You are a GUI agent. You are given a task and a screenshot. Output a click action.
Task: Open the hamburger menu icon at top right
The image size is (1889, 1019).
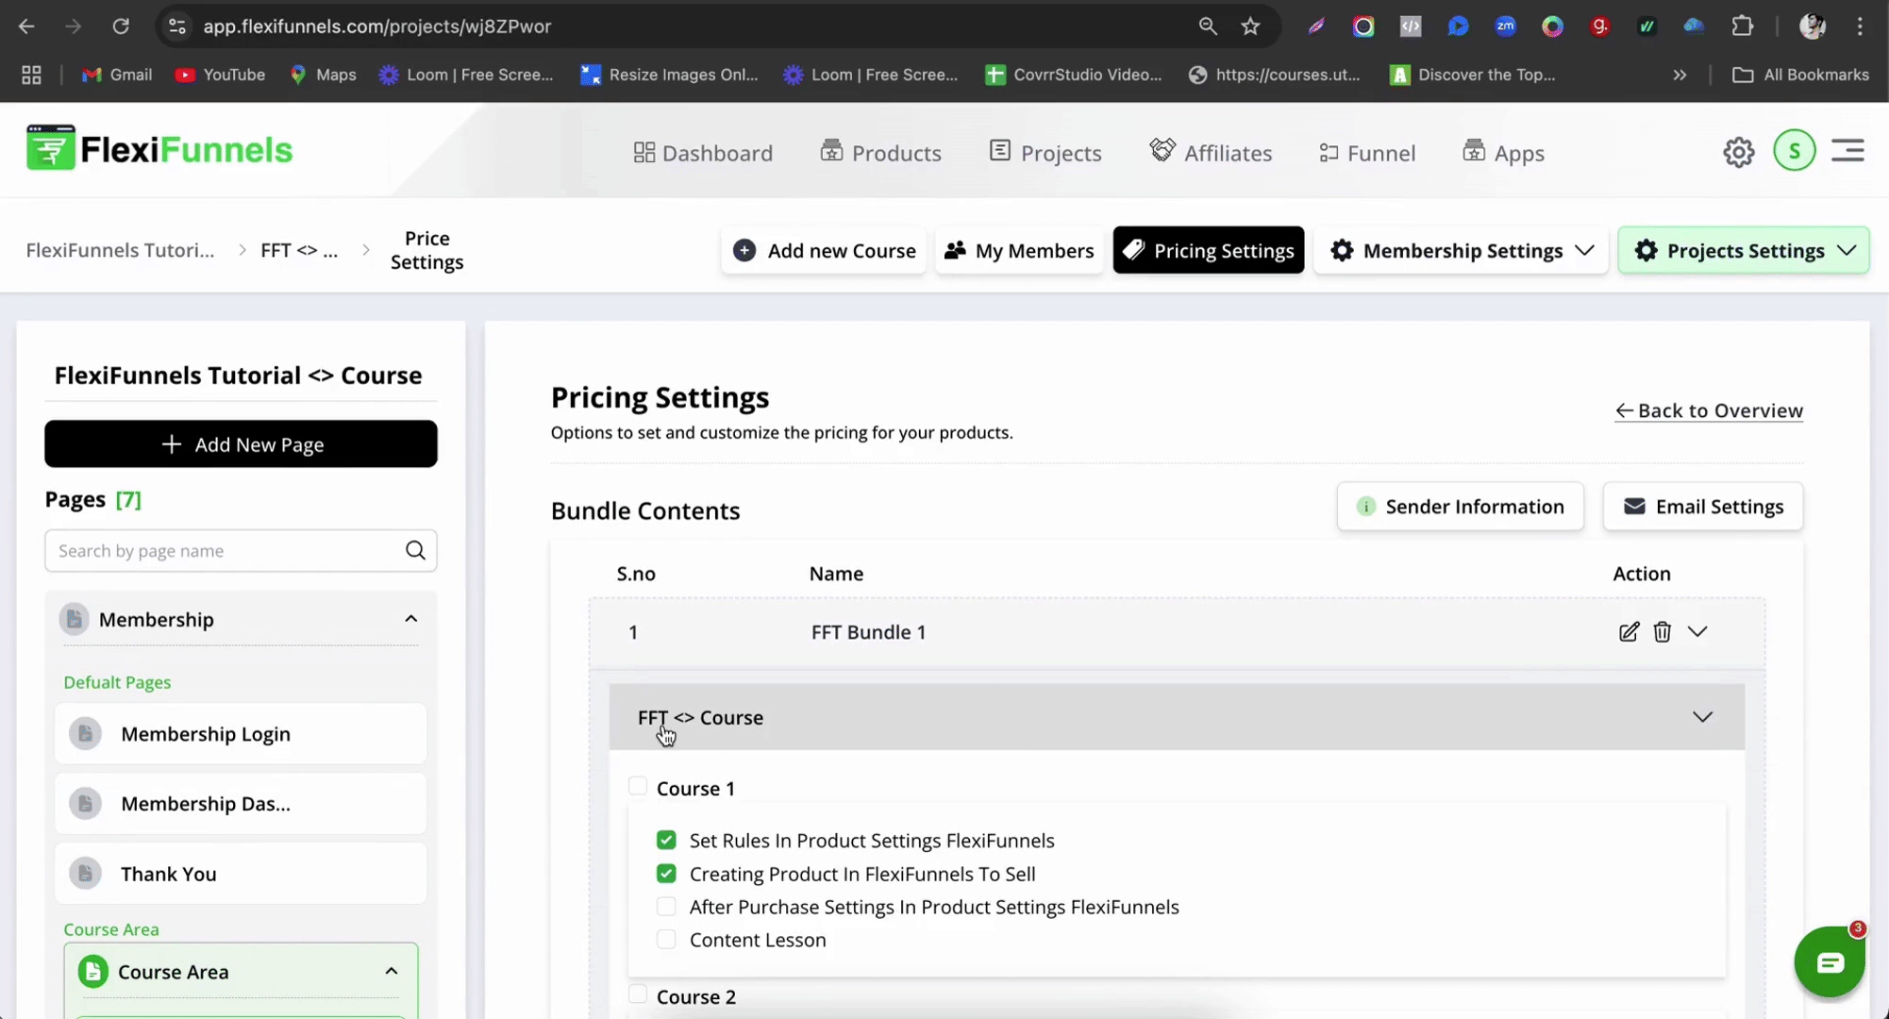(1847, 151)
